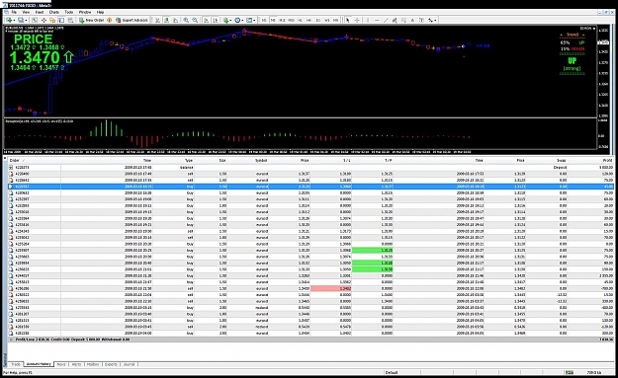Open the Periods clock dropdown
The height and width of the screenshot is (378, 618).
point(238,20)
